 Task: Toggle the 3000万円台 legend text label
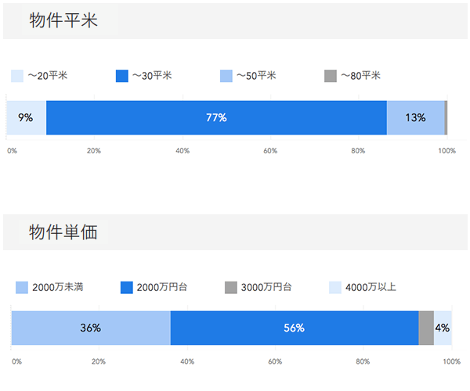click(x=266, y=287)
